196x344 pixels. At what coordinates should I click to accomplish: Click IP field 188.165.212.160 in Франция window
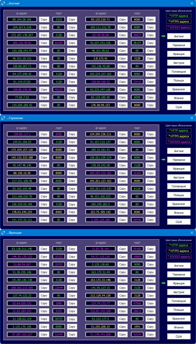[x=22, y=288]
